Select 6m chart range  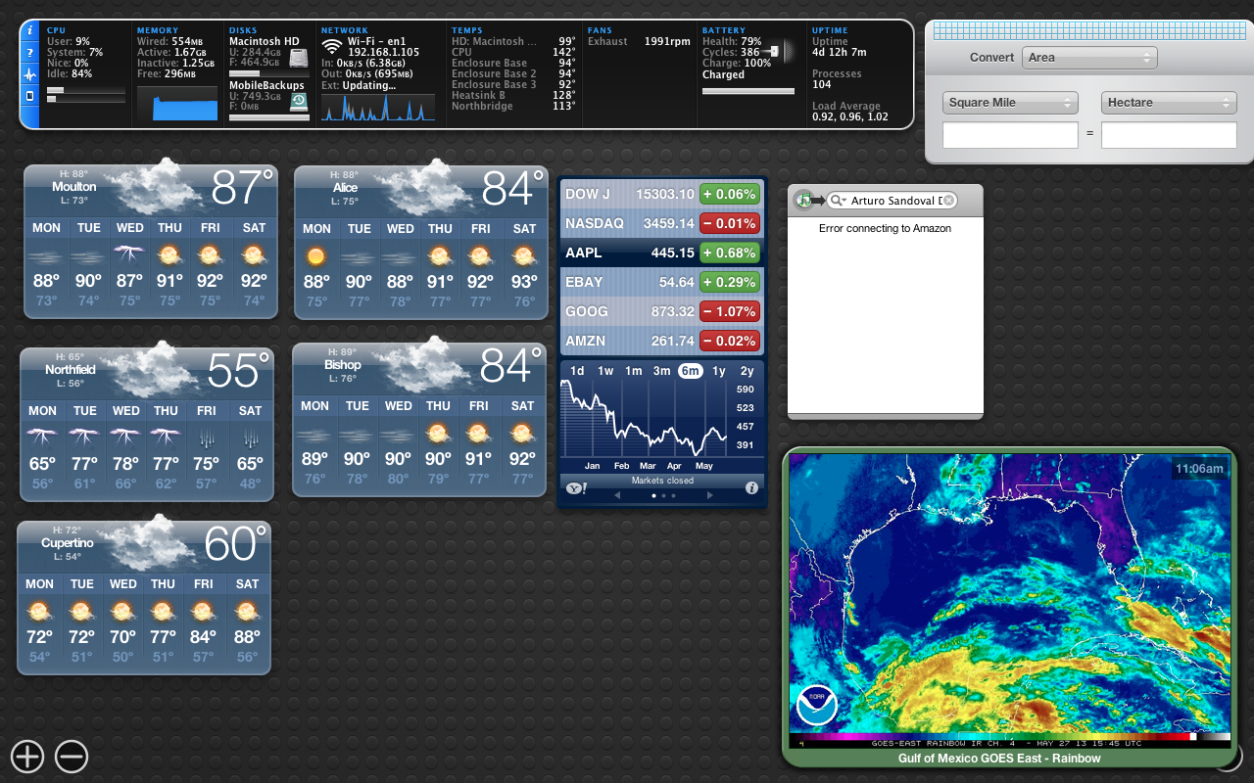click(x=691, y=371)
